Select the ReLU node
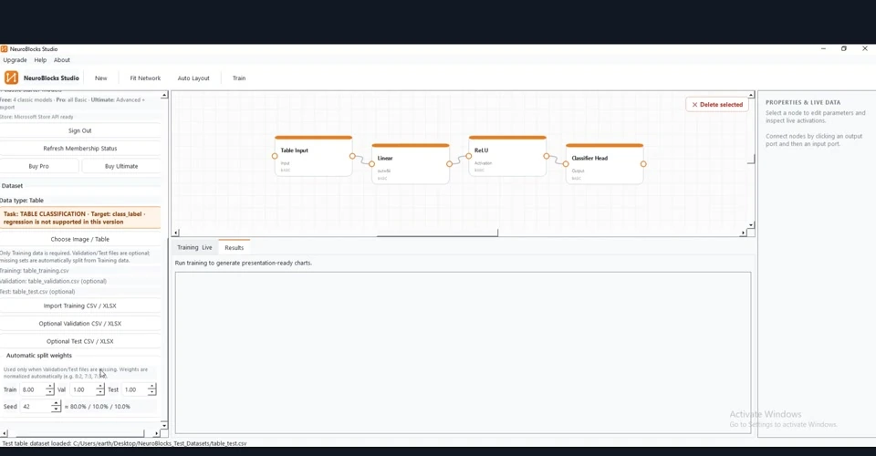This screenshot has width=876, height=456. pyautogui.click(x=507, y=156)
